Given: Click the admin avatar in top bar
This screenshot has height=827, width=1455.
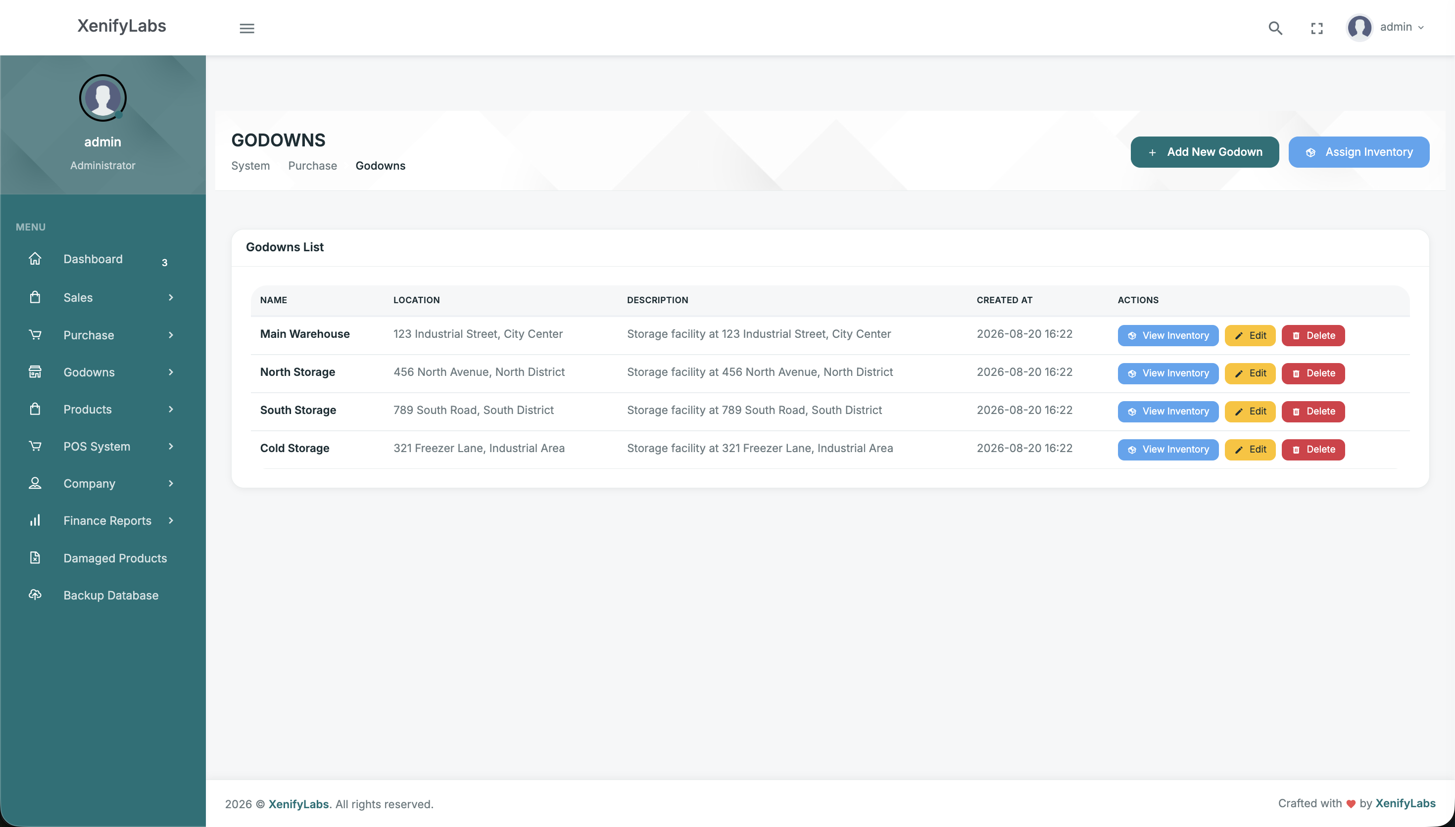Looking at the screenshot, I should click(1359, 27).
